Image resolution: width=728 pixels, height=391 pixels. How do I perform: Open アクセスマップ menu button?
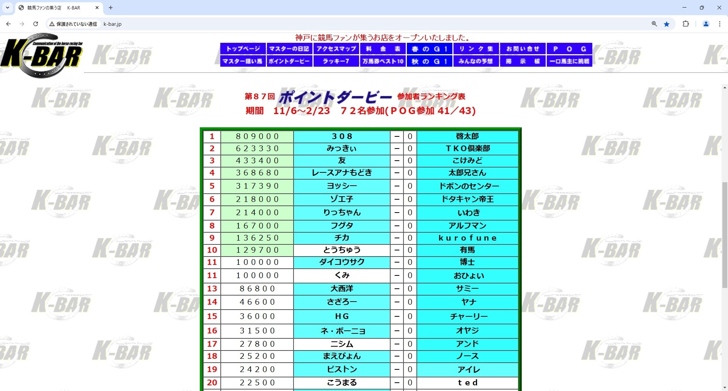tap(336, 48)
